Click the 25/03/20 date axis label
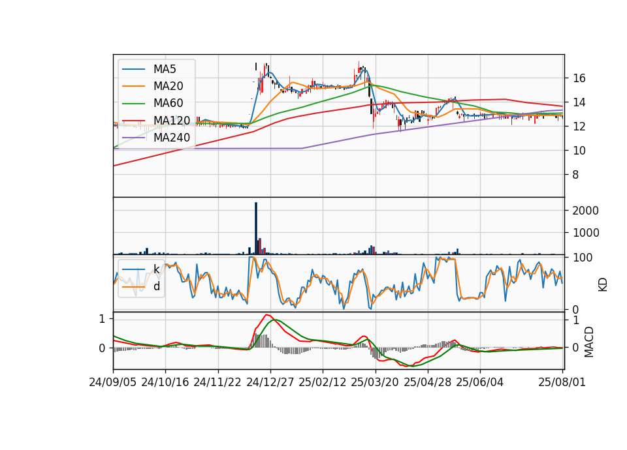The width and height of the screenshot is (627, 450). [x=375, y=382]
